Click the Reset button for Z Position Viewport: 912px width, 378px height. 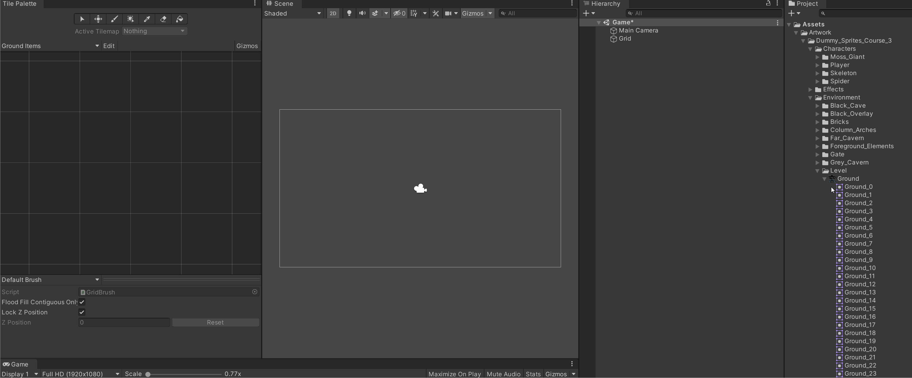click(215, 322)
